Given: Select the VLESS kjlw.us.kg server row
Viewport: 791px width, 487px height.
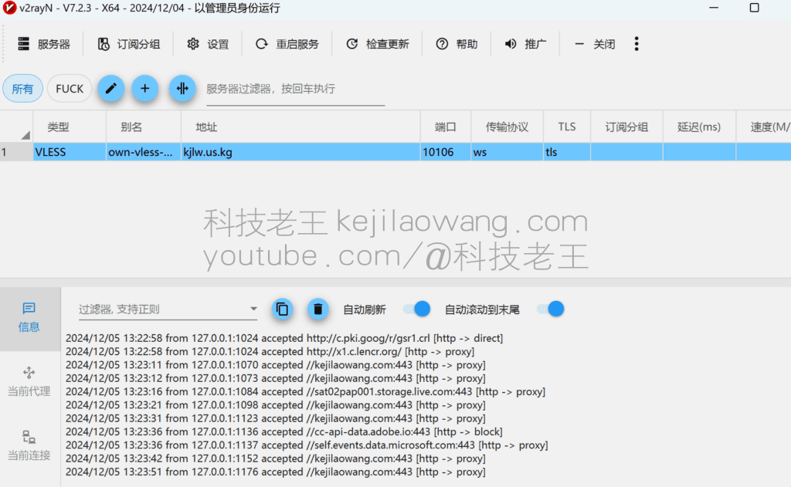Looking at the screenshot, I should coord(309,152).
